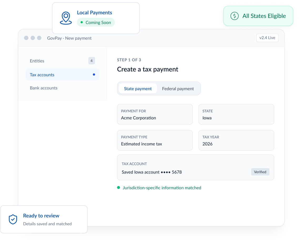This screenshot has width=301, height=244.
Task: Click the Jurisdiction-specific information matched message
Action: click(x=162, y=188)
